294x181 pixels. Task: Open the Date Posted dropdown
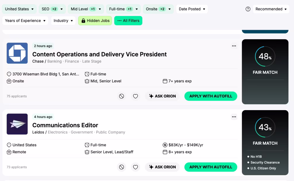192,9
